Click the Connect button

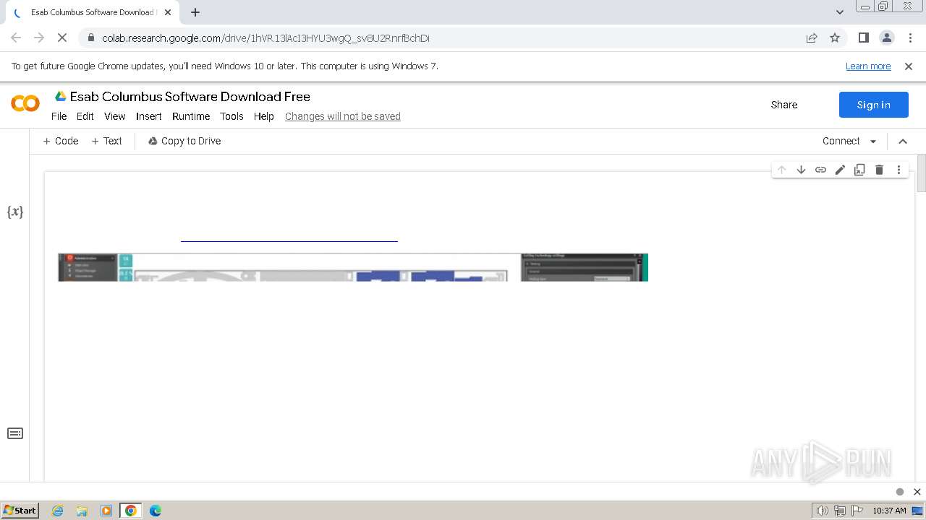click(x=841, y=142)
